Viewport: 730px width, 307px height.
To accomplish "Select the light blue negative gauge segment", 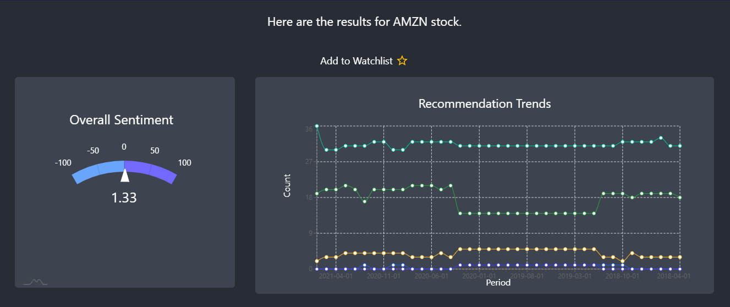I will point(98,171).
